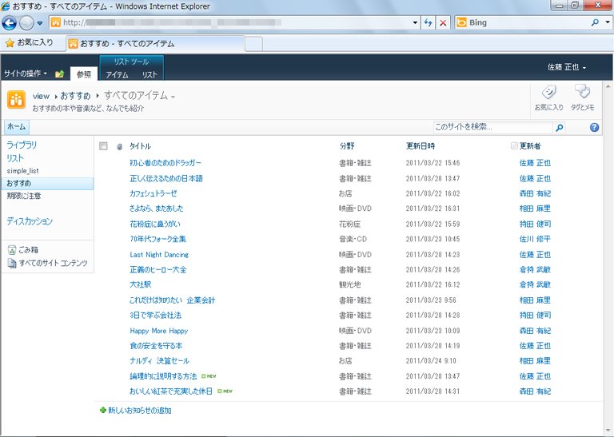Toggle the checkbox beside 更新者 header

[514, 146]
